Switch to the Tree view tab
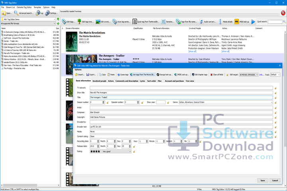Viewport: 287px width, 191px height. (x=190, y=81)
